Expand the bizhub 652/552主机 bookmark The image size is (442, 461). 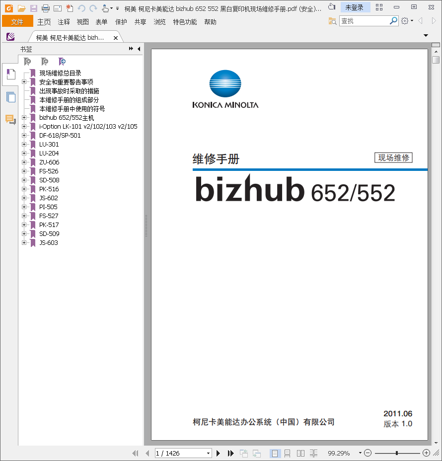point(24,118)
